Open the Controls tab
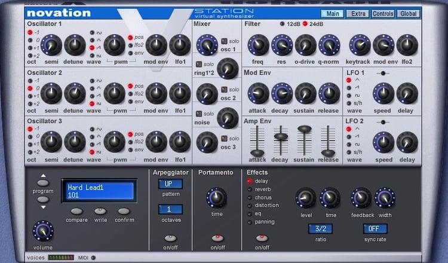448x263 pixels. (x=383, y=14)
